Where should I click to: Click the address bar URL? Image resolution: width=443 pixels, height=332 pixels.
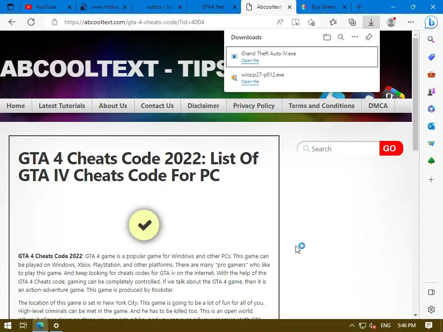134,22
